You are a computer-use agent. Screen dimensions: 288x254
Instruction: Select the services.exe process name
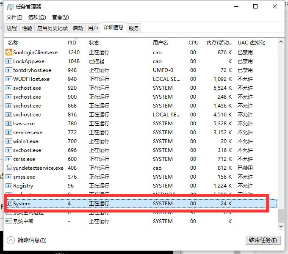point(28,133)
